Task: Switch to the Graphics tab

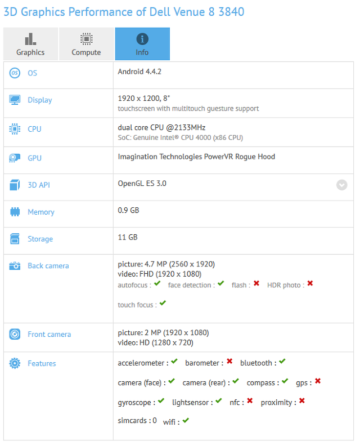Action: [30, 44]
